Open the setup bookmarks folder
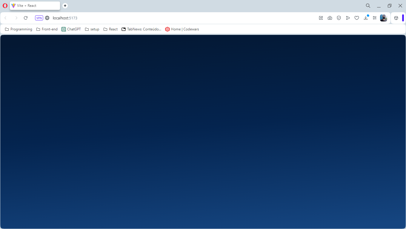This screenshot has width=406, height=229. [92, 29]
